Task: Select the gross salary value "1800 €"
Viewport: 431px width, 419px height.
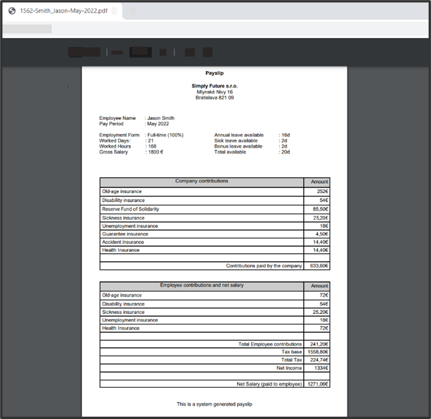Action: [x=155, y=152]
